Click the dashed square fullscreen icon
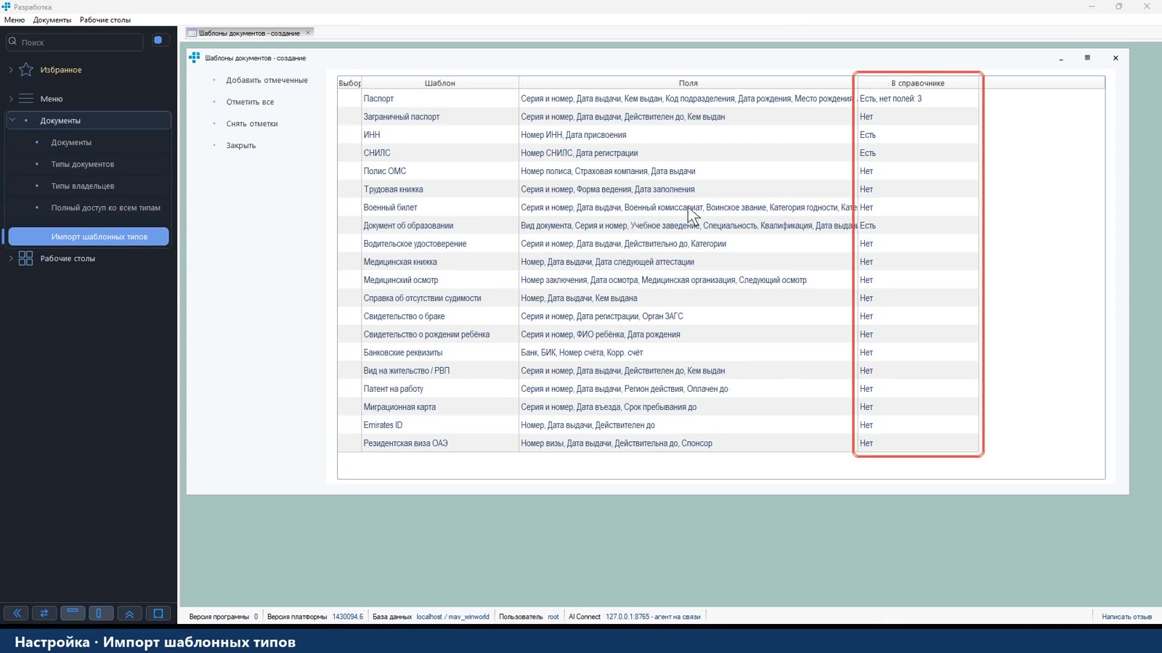 pyautogui.click(x=158, y=613)
